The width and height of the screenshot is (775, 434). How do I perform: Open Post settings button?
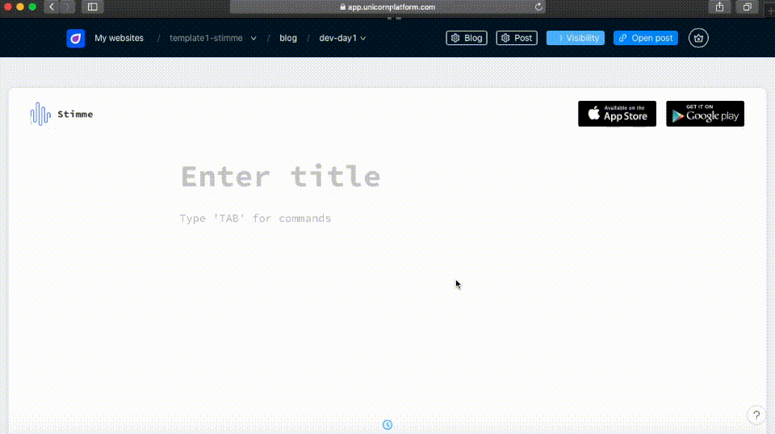click(x=517, y=38)
